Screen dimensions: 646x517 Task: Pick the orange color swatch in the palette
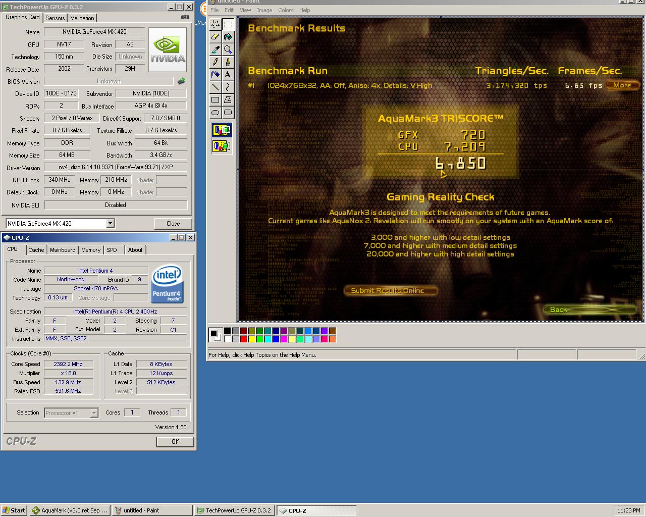(332, 339)
